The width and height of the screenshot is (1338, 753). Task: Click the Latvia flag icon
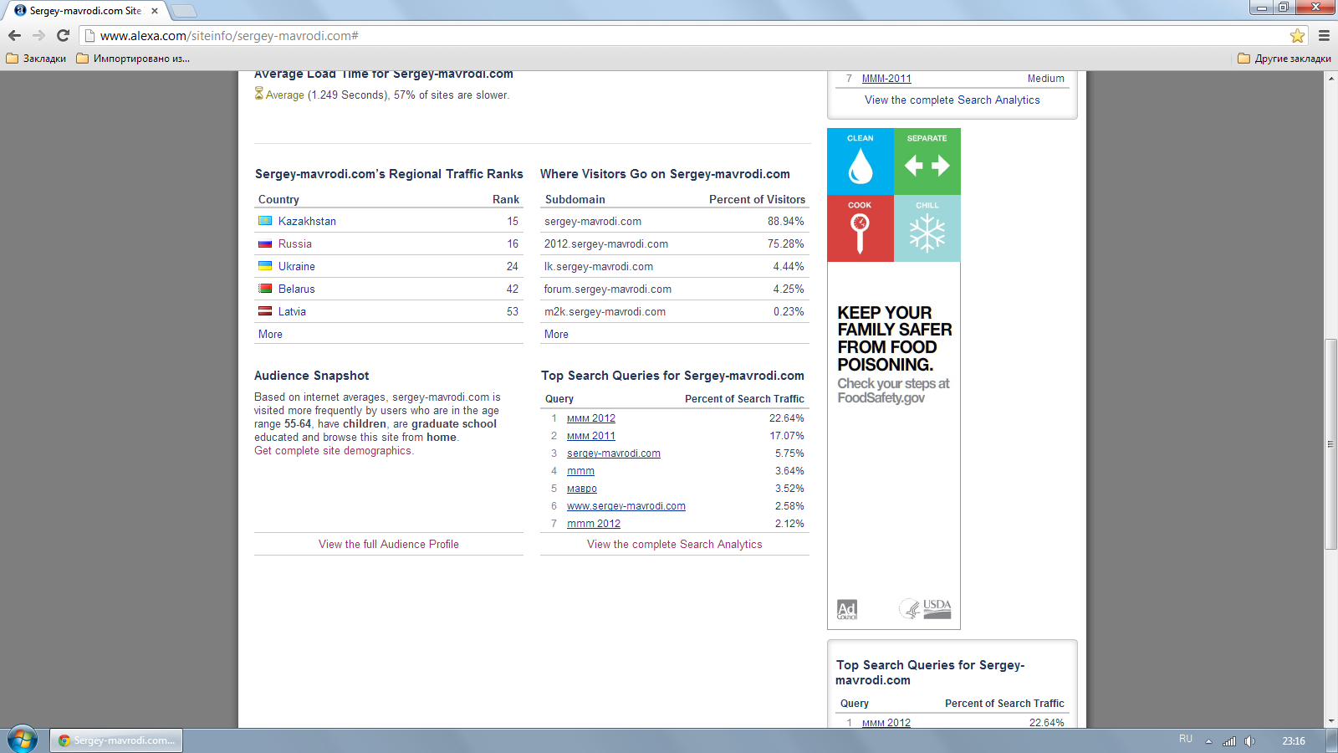pos(265,311)
